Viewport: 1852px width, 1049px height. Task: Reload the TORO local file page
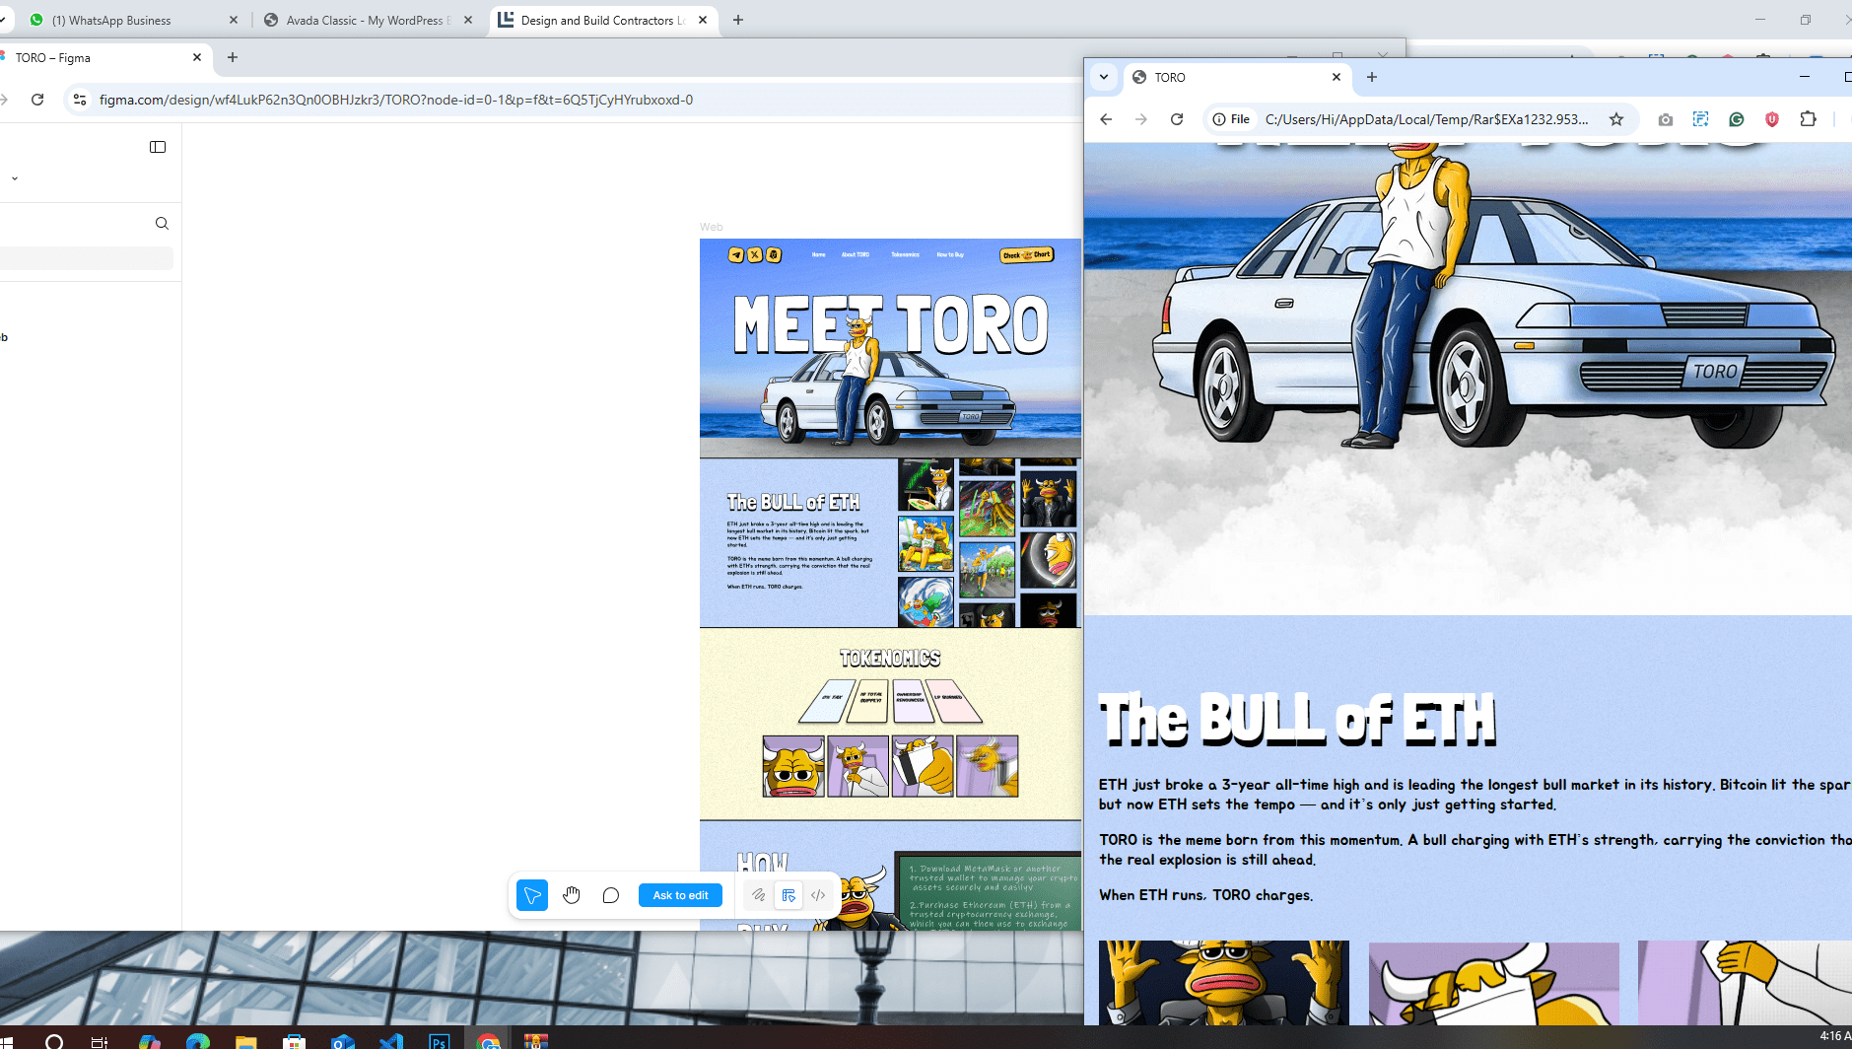tap(1177, 119)
